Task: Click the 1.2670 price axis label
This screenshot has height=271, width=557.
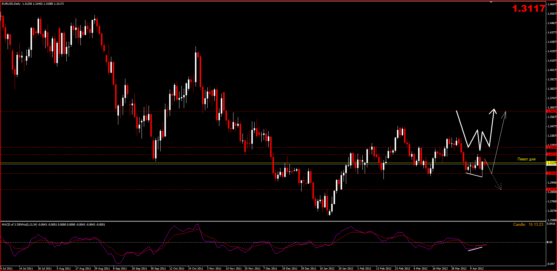Action: pyautogui.click(x=552, y=211)
